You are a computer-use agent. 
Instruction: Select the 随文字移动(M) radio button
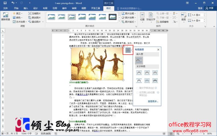coord(137,88)
